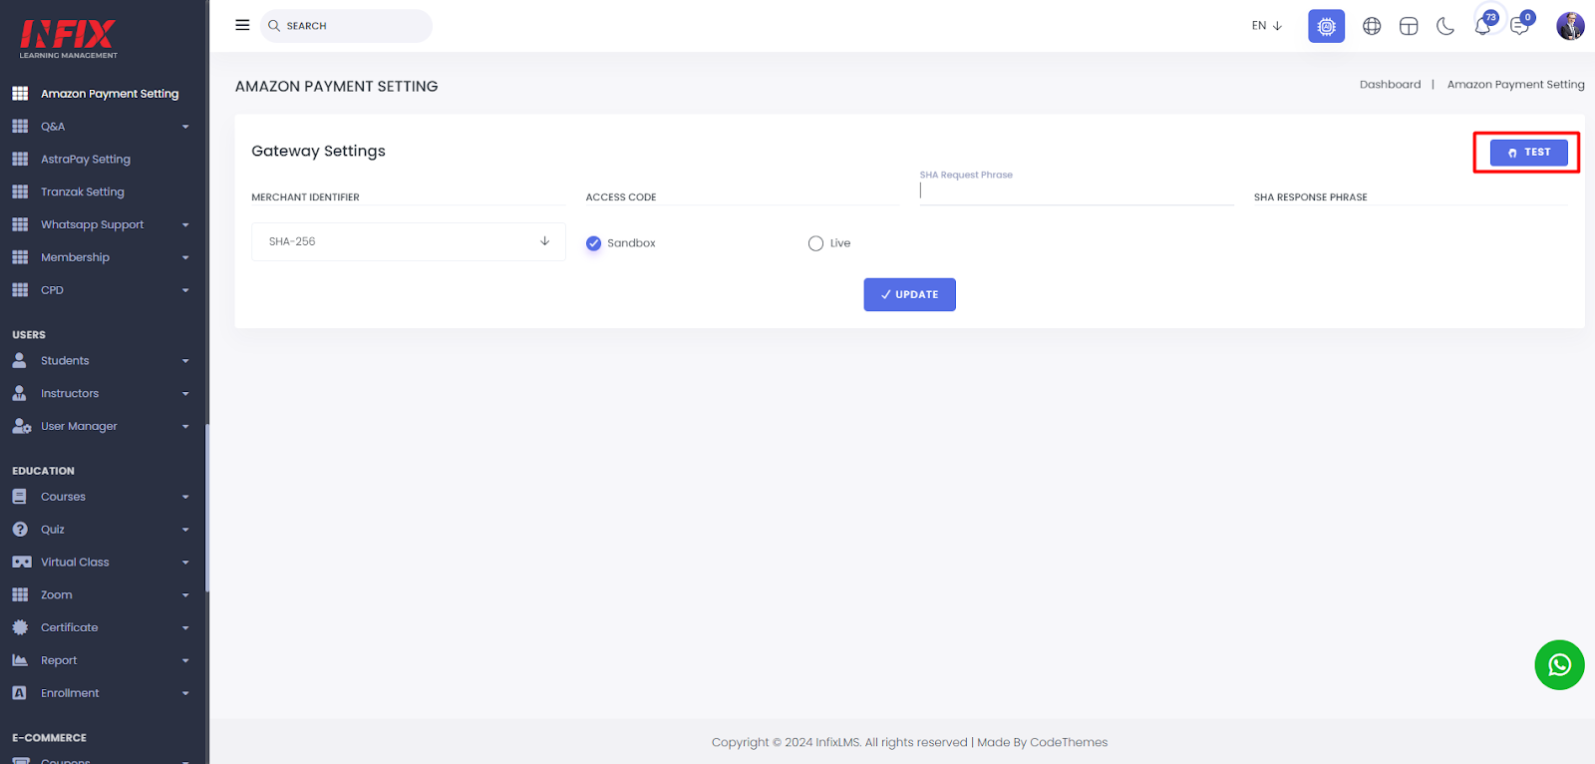Click the AstraPay Setting grid icon
1595x764 pixels.
coord(20,159)
